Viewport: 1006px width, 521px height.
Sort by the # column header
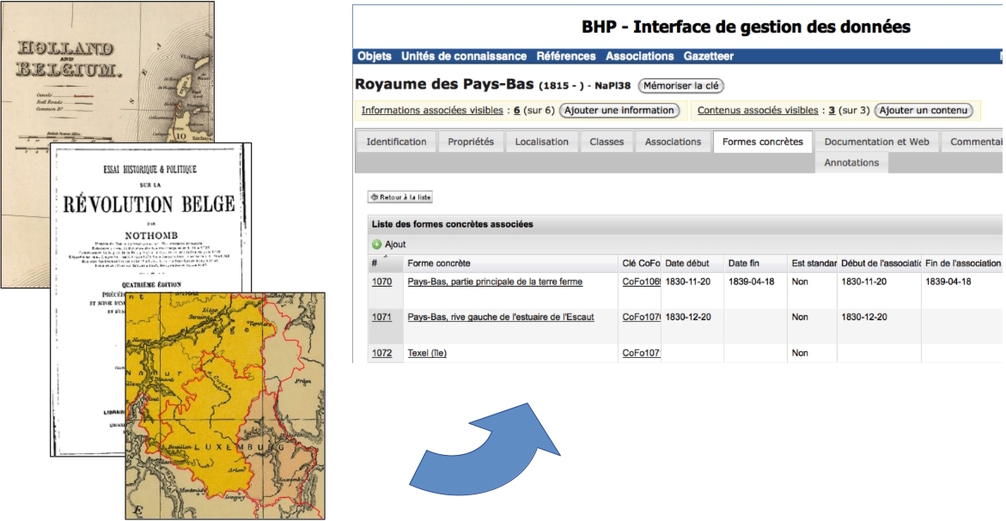375,264
